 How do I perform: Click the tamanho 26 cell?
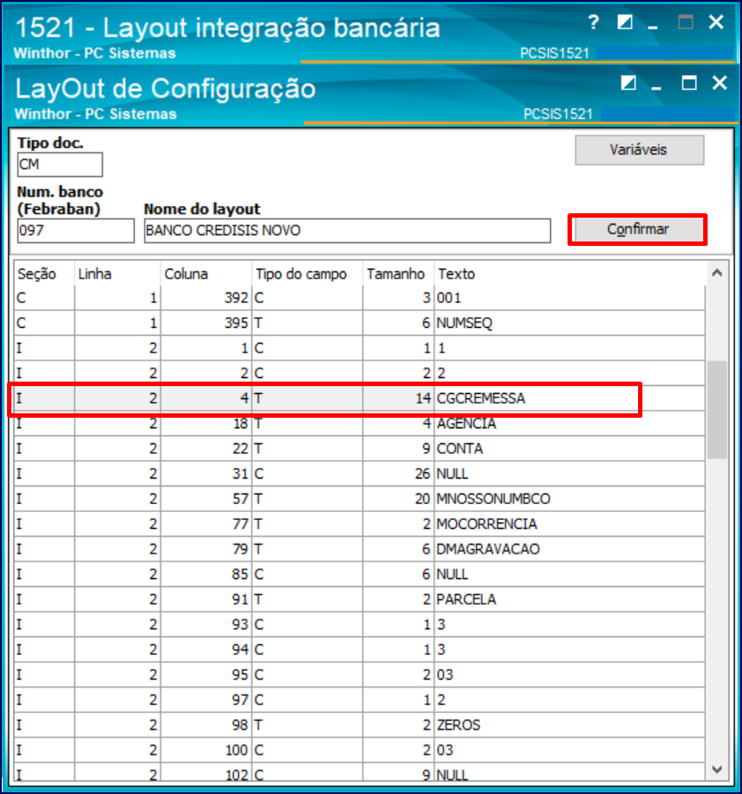point(398,474)
